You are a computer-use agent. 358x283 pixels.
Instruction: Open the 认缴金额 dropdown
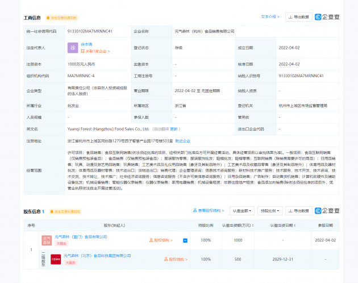point(242,211)
